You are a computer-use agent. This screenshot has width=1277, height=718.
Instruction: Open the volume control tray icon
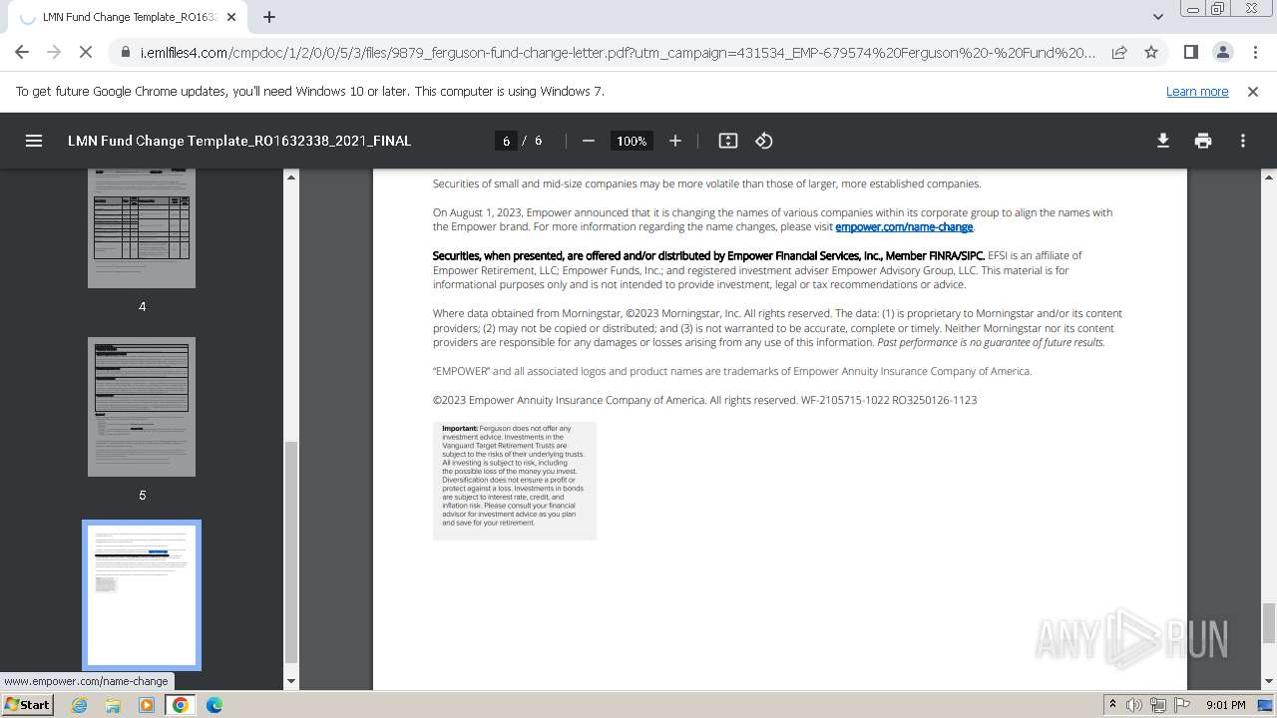[x=1134, y=705]
